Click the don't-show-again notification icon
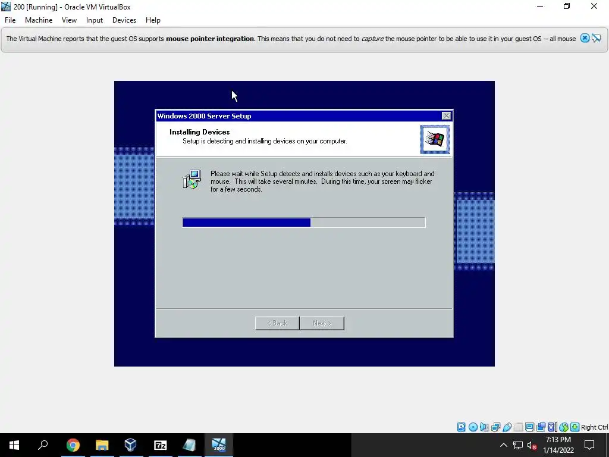Screen dimensions: 609x457 (596, 38)
